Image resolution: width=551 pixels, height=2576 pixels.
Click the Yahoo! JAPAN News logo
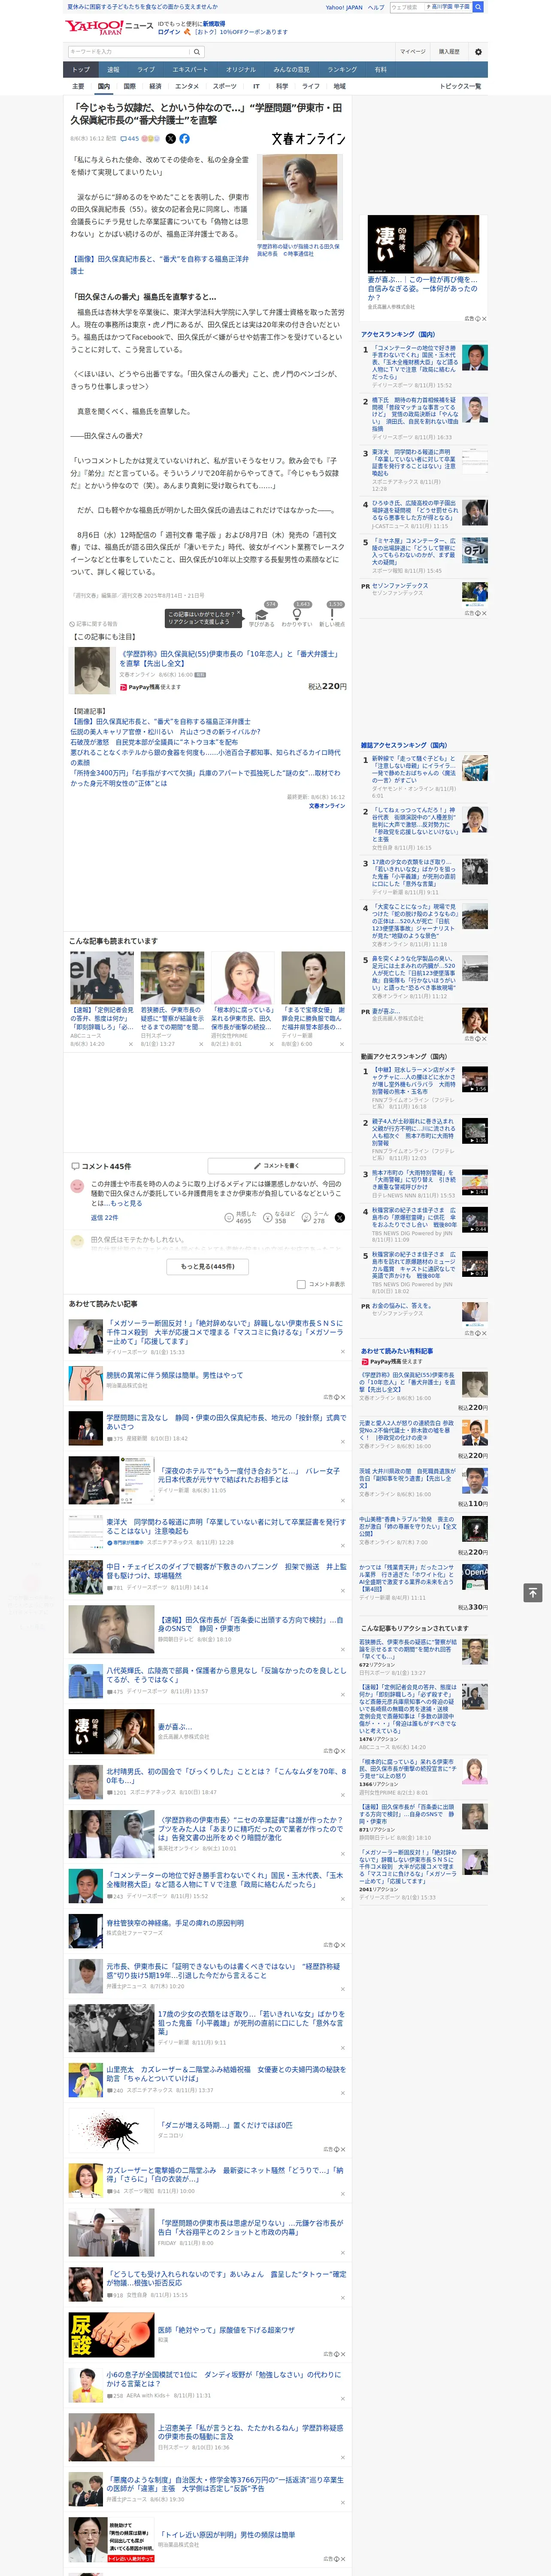[x=109, y=27]
